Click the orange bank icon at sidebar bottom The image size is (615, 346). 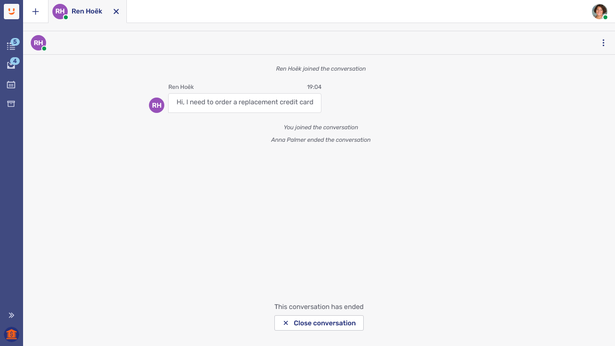12,334
